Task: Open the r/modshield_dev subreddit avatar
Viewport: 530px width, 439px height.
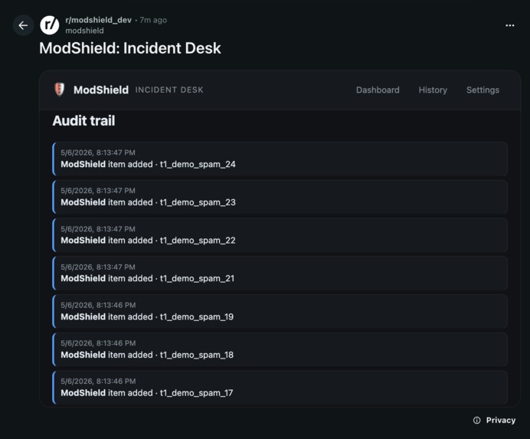Action: coord(50,25)
